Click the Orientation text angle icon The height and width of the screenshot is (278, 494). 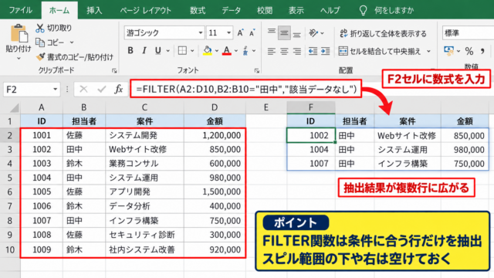click(313, 32)
